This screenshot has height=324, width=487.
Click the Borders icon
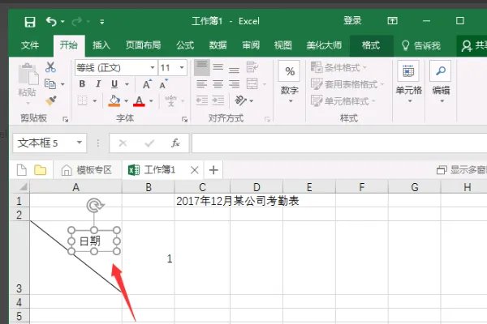tap(82, 100)
